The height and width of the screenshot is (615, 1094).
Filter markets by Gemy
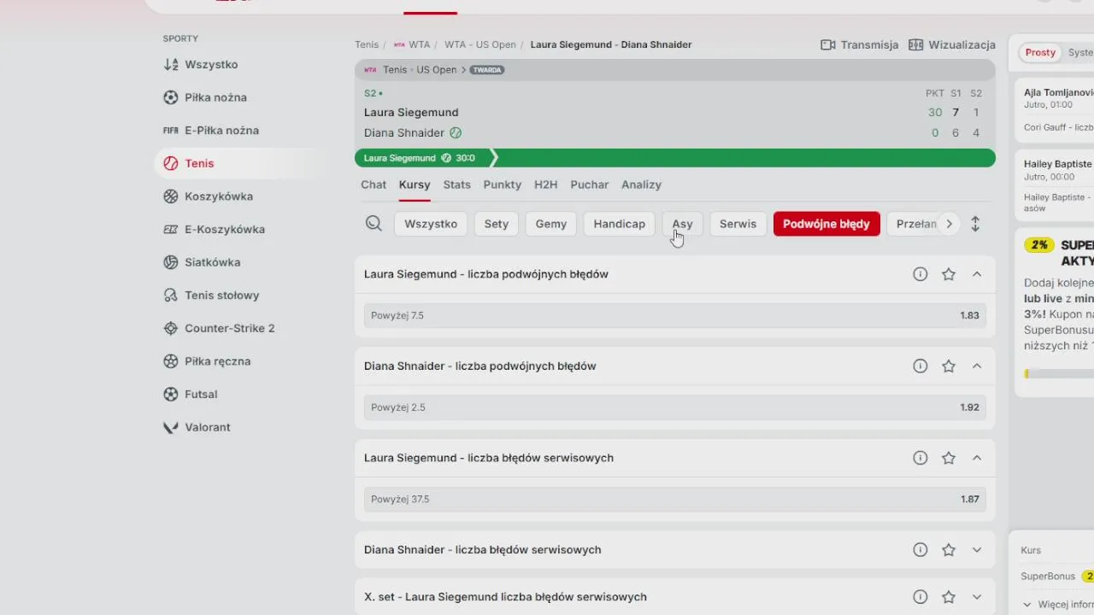point(551,224)
